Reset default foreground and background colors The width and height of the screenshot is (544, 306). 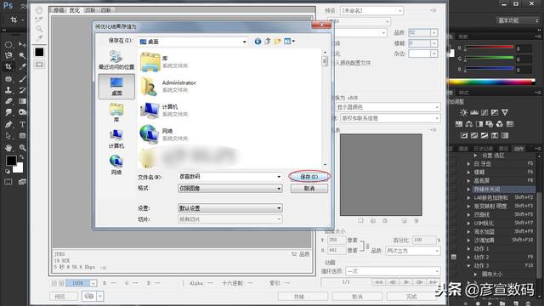[x=8, y=171]
